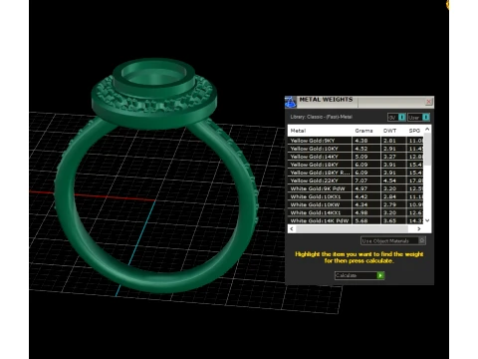This screenshot has width=478, height=359.
Task: Select the White Gold:10KX1 row
Action: coord(356,196)
